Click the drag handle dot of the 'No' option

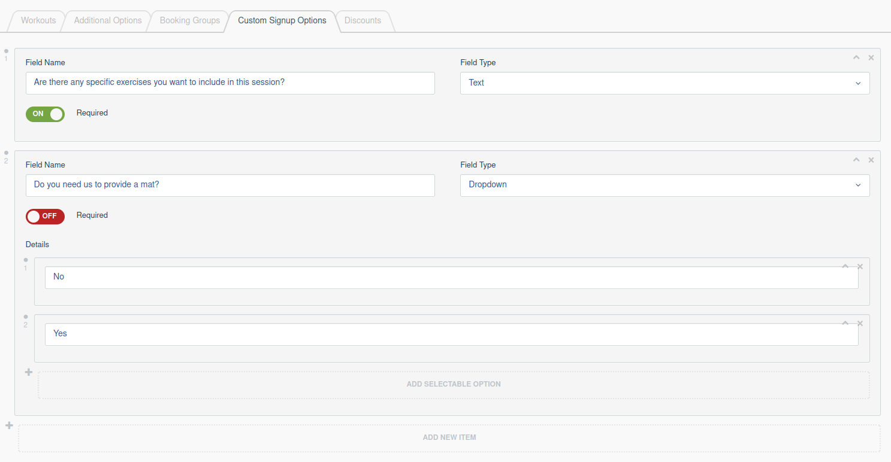click(x=26, y=260)
